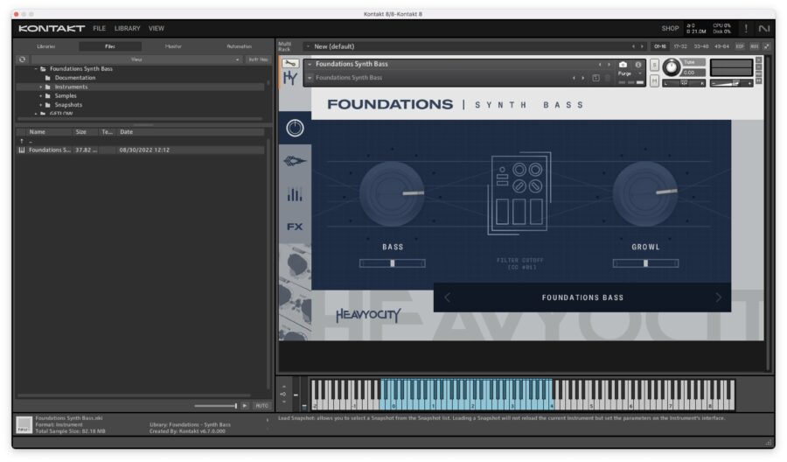Select MIDI channel page 17-32
787x462 pixels.
pyautogui.click(x=680, y=46)
